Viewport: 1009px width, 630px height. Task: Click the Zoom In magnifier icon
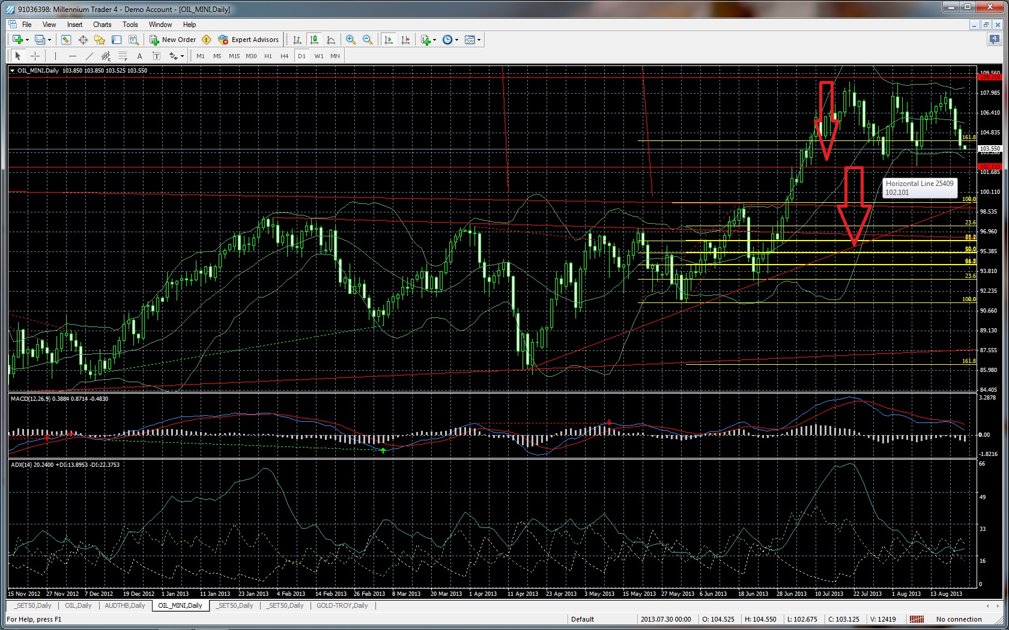(351, 40)
